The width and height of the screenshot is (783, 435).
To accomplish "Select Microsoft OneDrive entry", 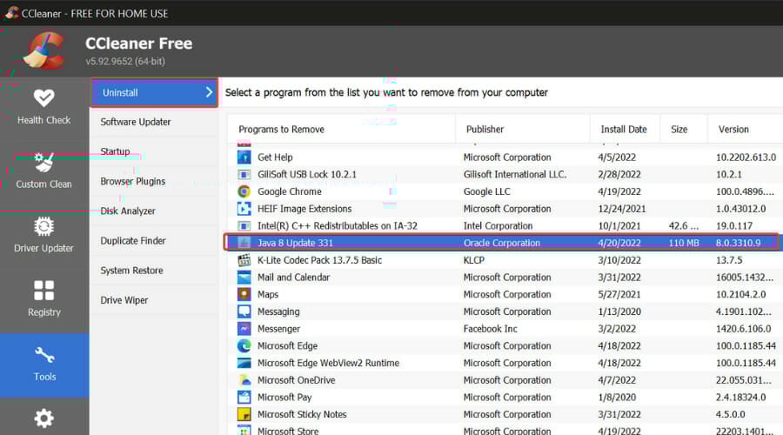I will (296, 380).
